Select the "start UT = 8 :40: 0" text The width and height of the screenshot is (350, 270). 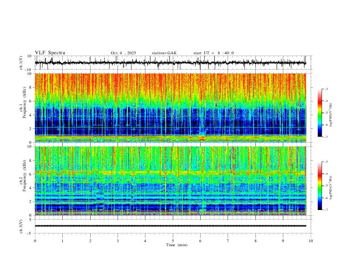(213, 53)
